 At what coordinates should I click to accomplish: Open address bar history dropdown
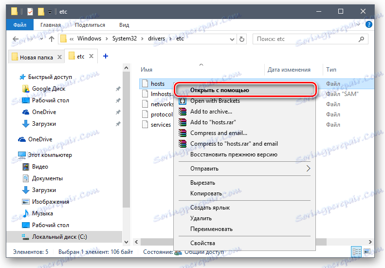click(232, 39)
